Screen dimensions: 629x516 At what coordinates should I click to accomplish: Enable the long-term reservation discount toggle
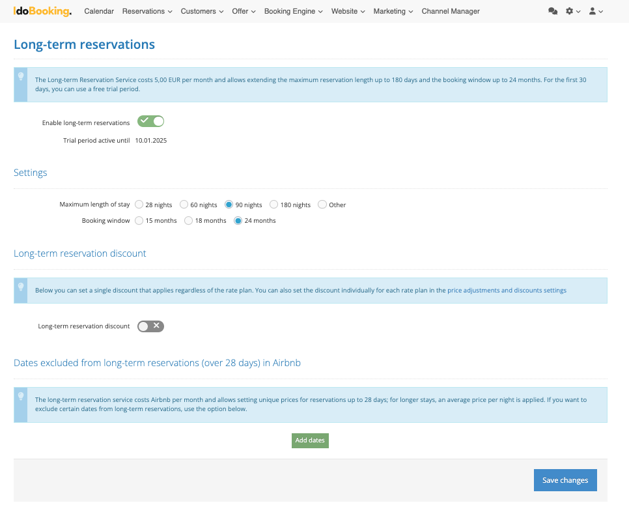pyautogui.click(x=150, y=326)
